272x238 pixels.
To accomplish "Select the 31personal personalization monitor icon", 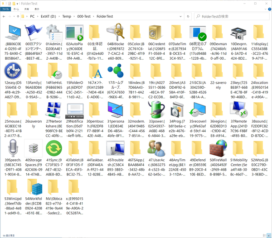I will (x=115, y=110).
